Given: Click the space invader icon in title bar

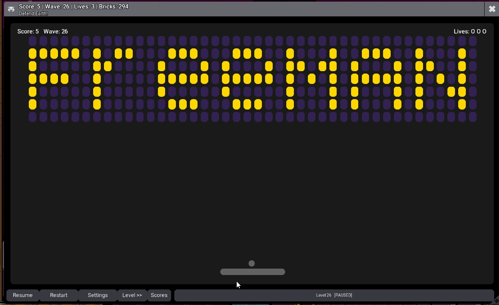Looking at the screenshot, I should click(11, 9).
